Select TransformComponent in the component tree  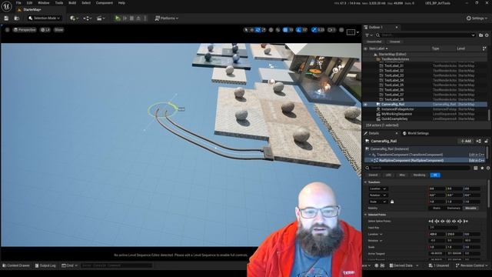coord(410,155)
